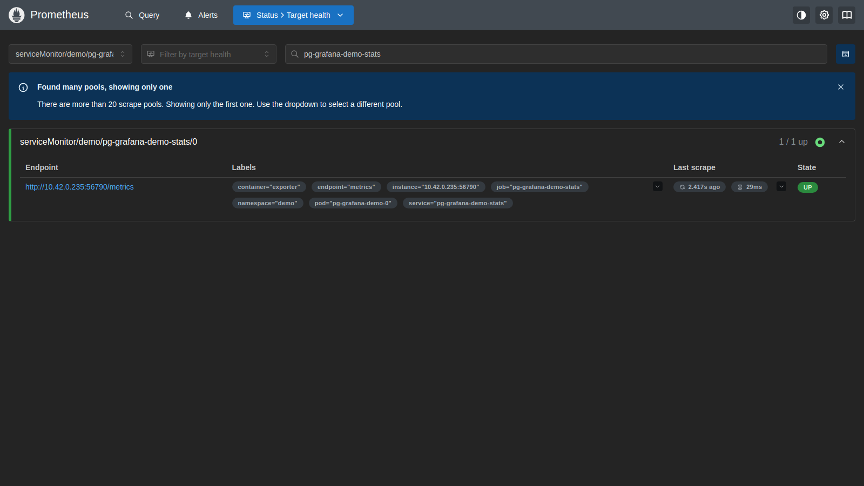
Task: Open the Query page
Action: click(x=143, y=15)
